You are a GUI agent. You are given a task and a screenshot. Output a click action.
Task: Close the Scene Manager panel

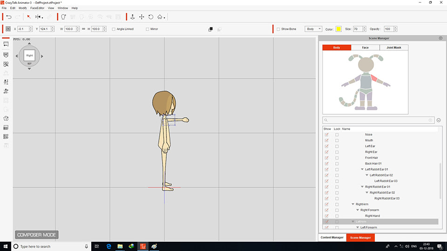tap(441, 38)
